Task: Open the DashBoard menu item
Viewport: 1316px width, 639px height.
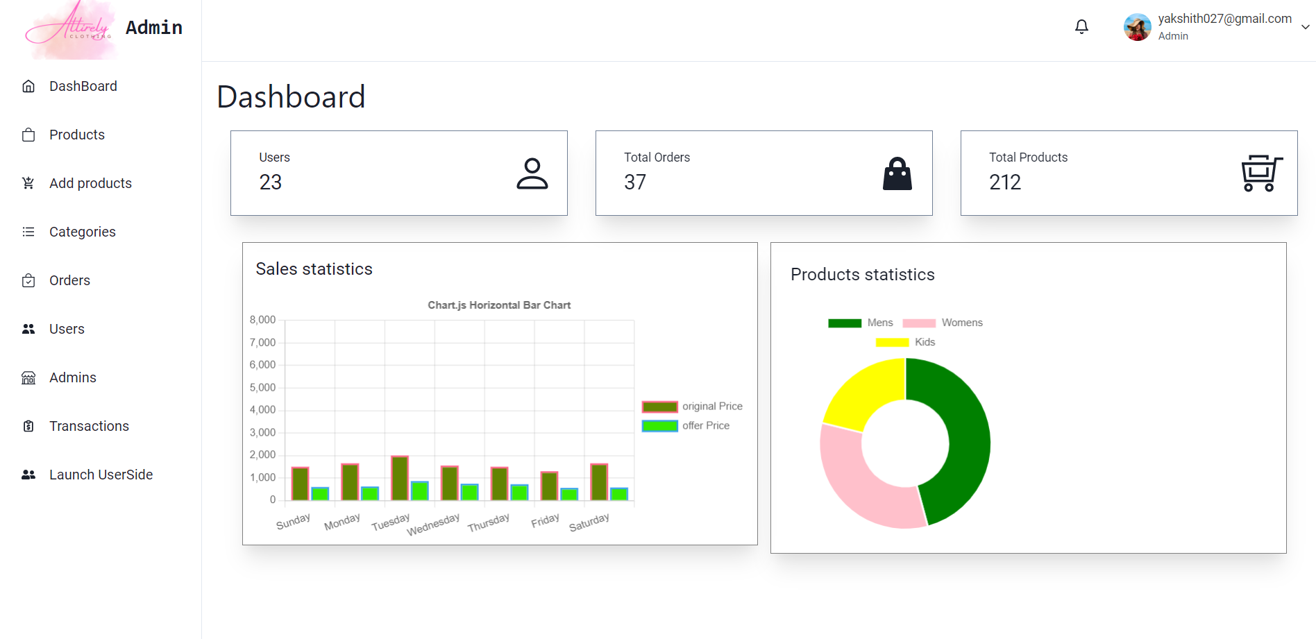Action: pos(83,86)
